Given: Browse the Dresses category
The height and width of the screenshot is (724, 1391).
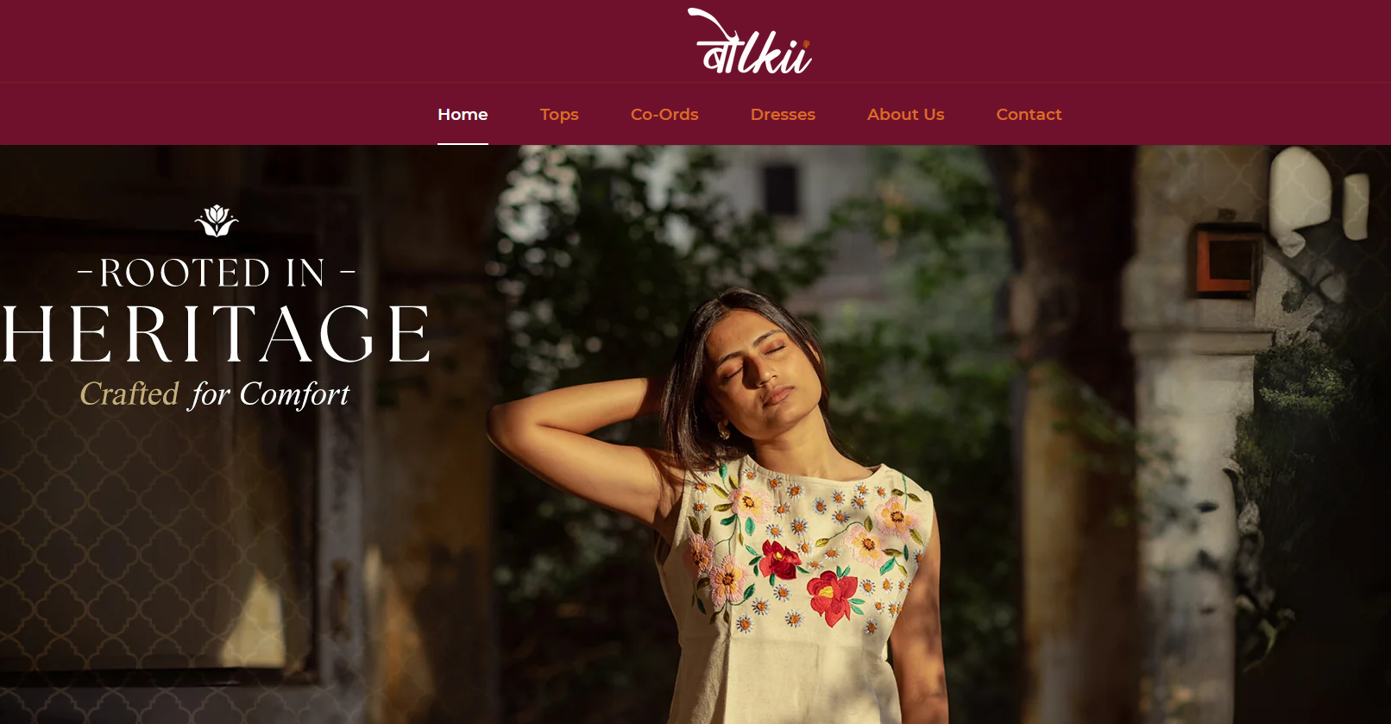Looking at the screenshot, I should (783, 114).
